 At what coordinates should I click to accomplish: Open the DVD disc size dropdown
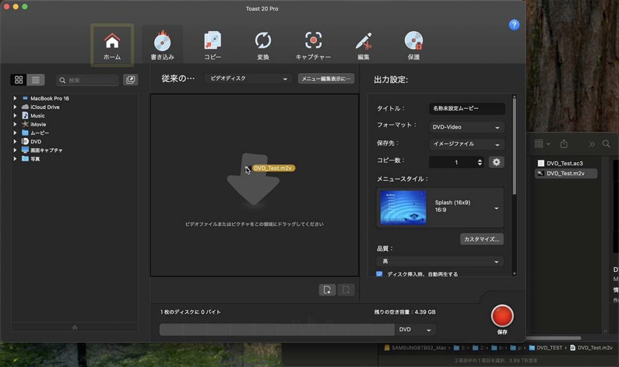pyautogui.click(x=415, y=330)
